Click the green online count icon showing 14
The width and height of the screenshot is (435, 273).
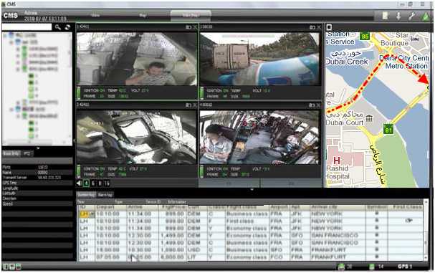372,267
